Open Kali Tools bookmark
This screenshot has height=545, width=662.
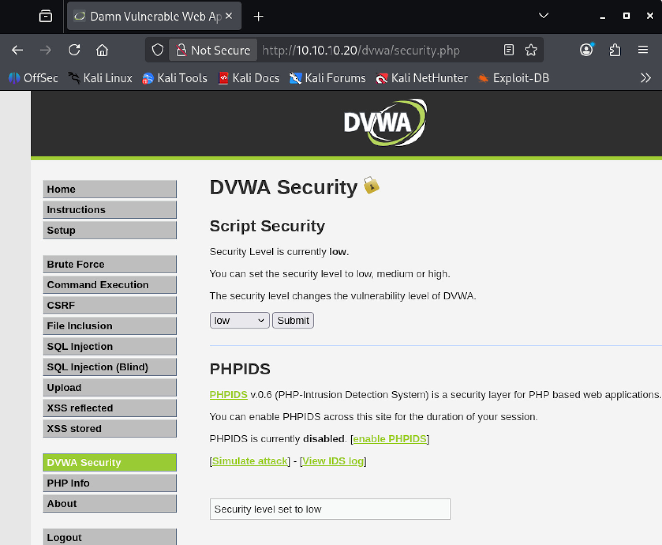click(175, 78)
